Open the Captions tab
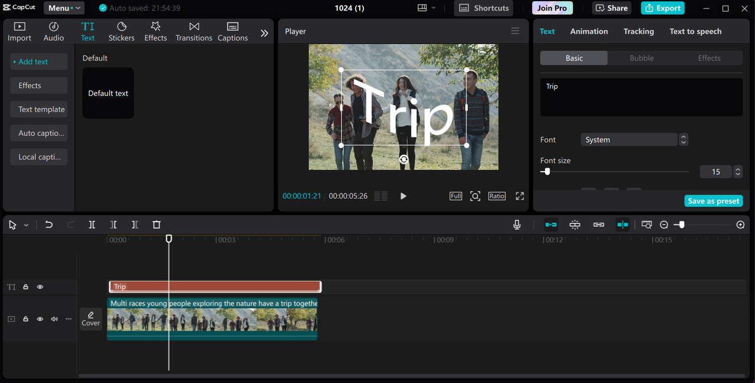 coord(233,32)
